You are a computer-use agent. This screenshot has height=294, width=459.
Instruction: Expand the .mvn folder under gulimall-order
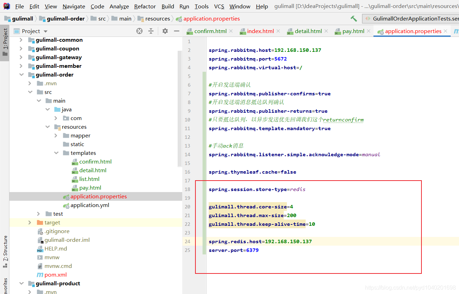[x=30, y=83]
